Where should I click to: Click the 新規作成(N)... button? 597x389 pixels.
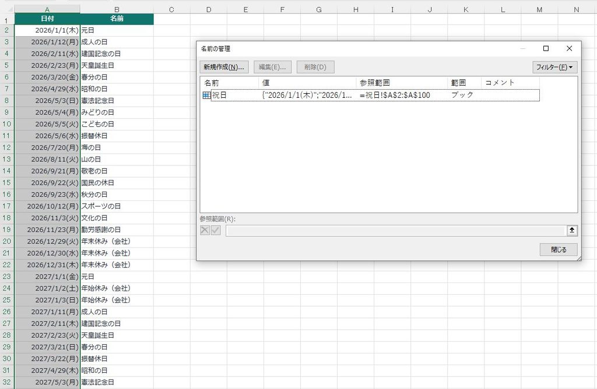click(224, 67)
